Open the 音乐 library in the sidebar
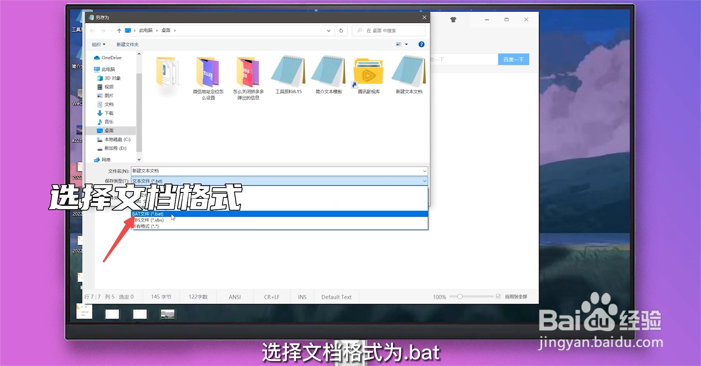This screenshot has width=701, height=366. coord(108,122)
